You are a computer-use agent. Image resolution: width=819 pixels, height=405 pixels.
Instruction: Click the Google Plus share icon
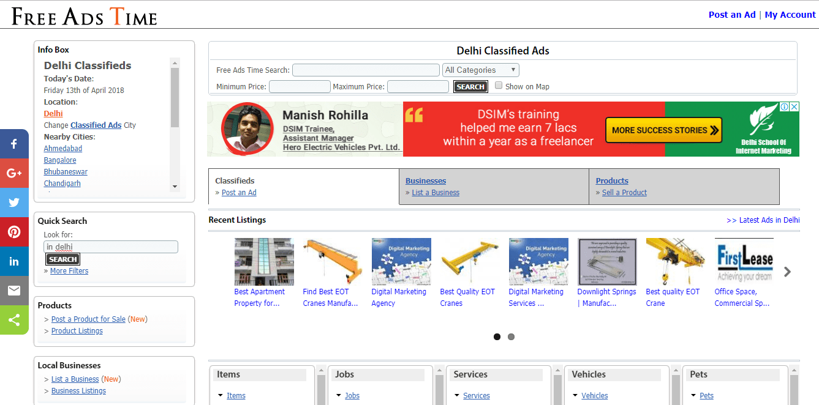coord(14,173)
